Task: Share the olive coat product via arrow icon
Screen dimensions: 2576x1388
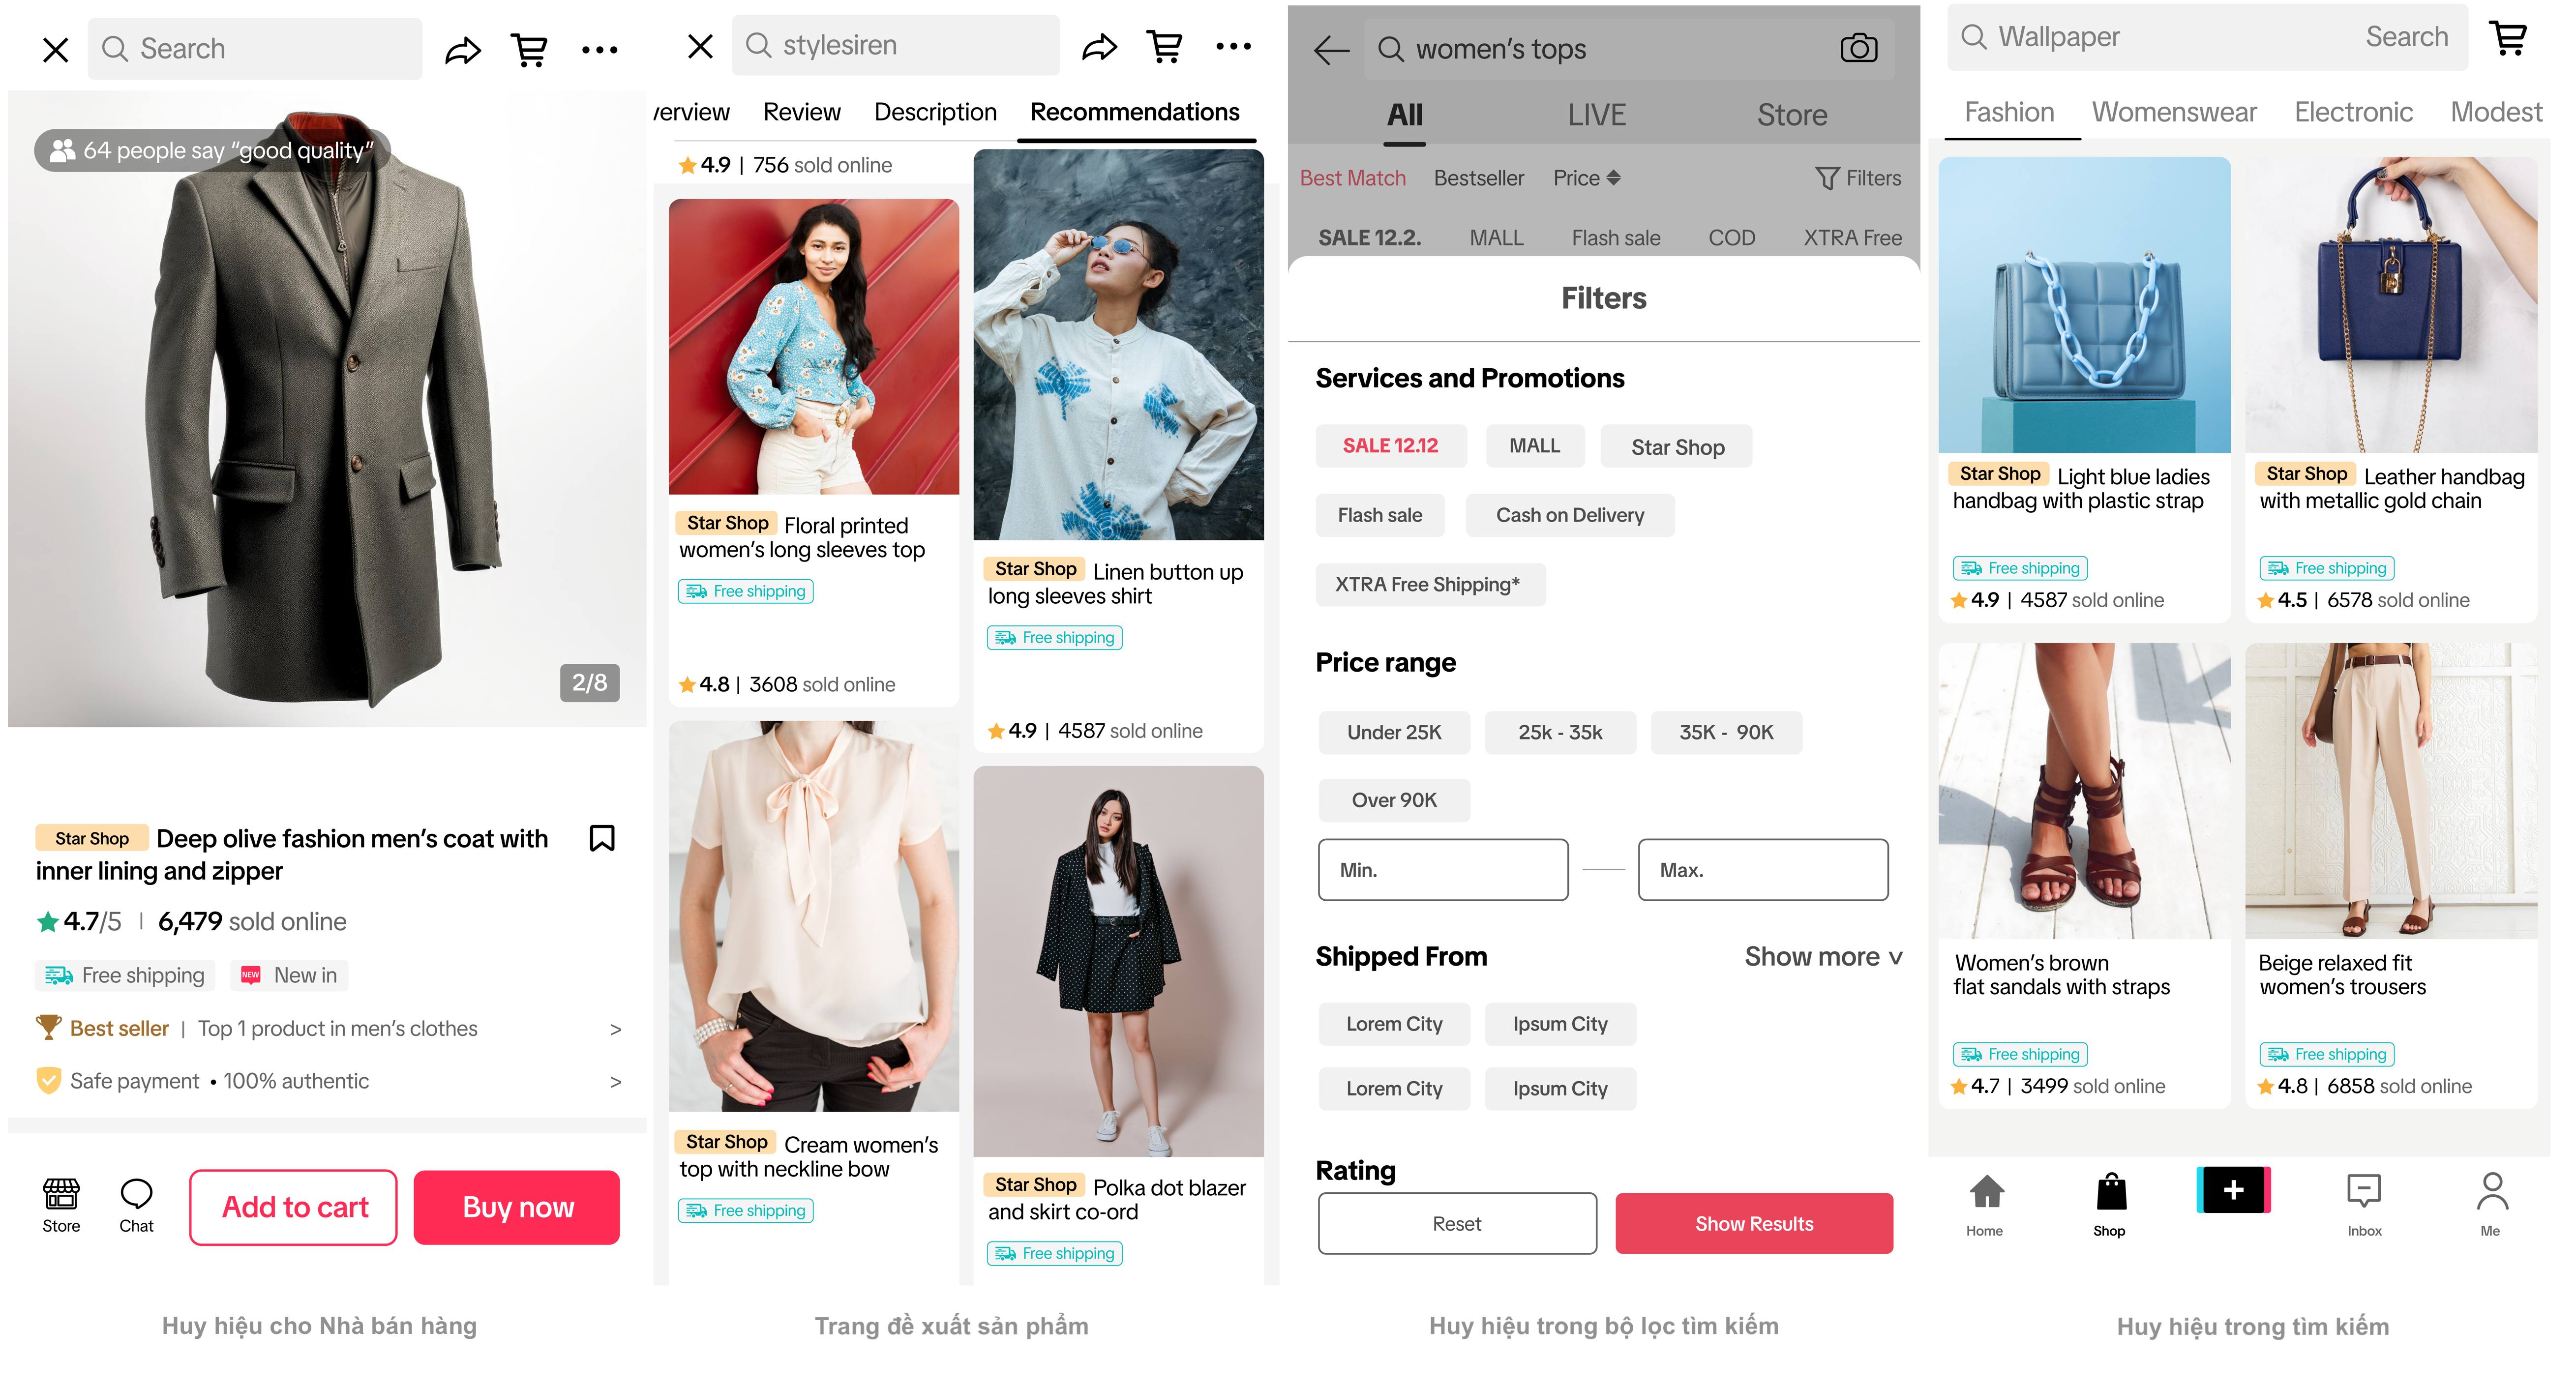Action: [x=462, y=50]
